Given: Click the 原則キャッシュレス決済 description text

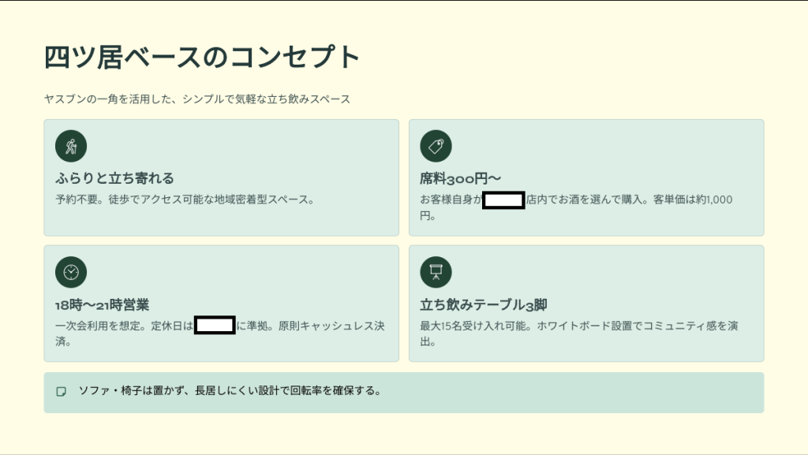Looking at the screenshot, I should [x=331, y=326].
